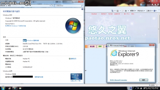
Task: Click the Home icon in IE title area
Action: [152, 4]
